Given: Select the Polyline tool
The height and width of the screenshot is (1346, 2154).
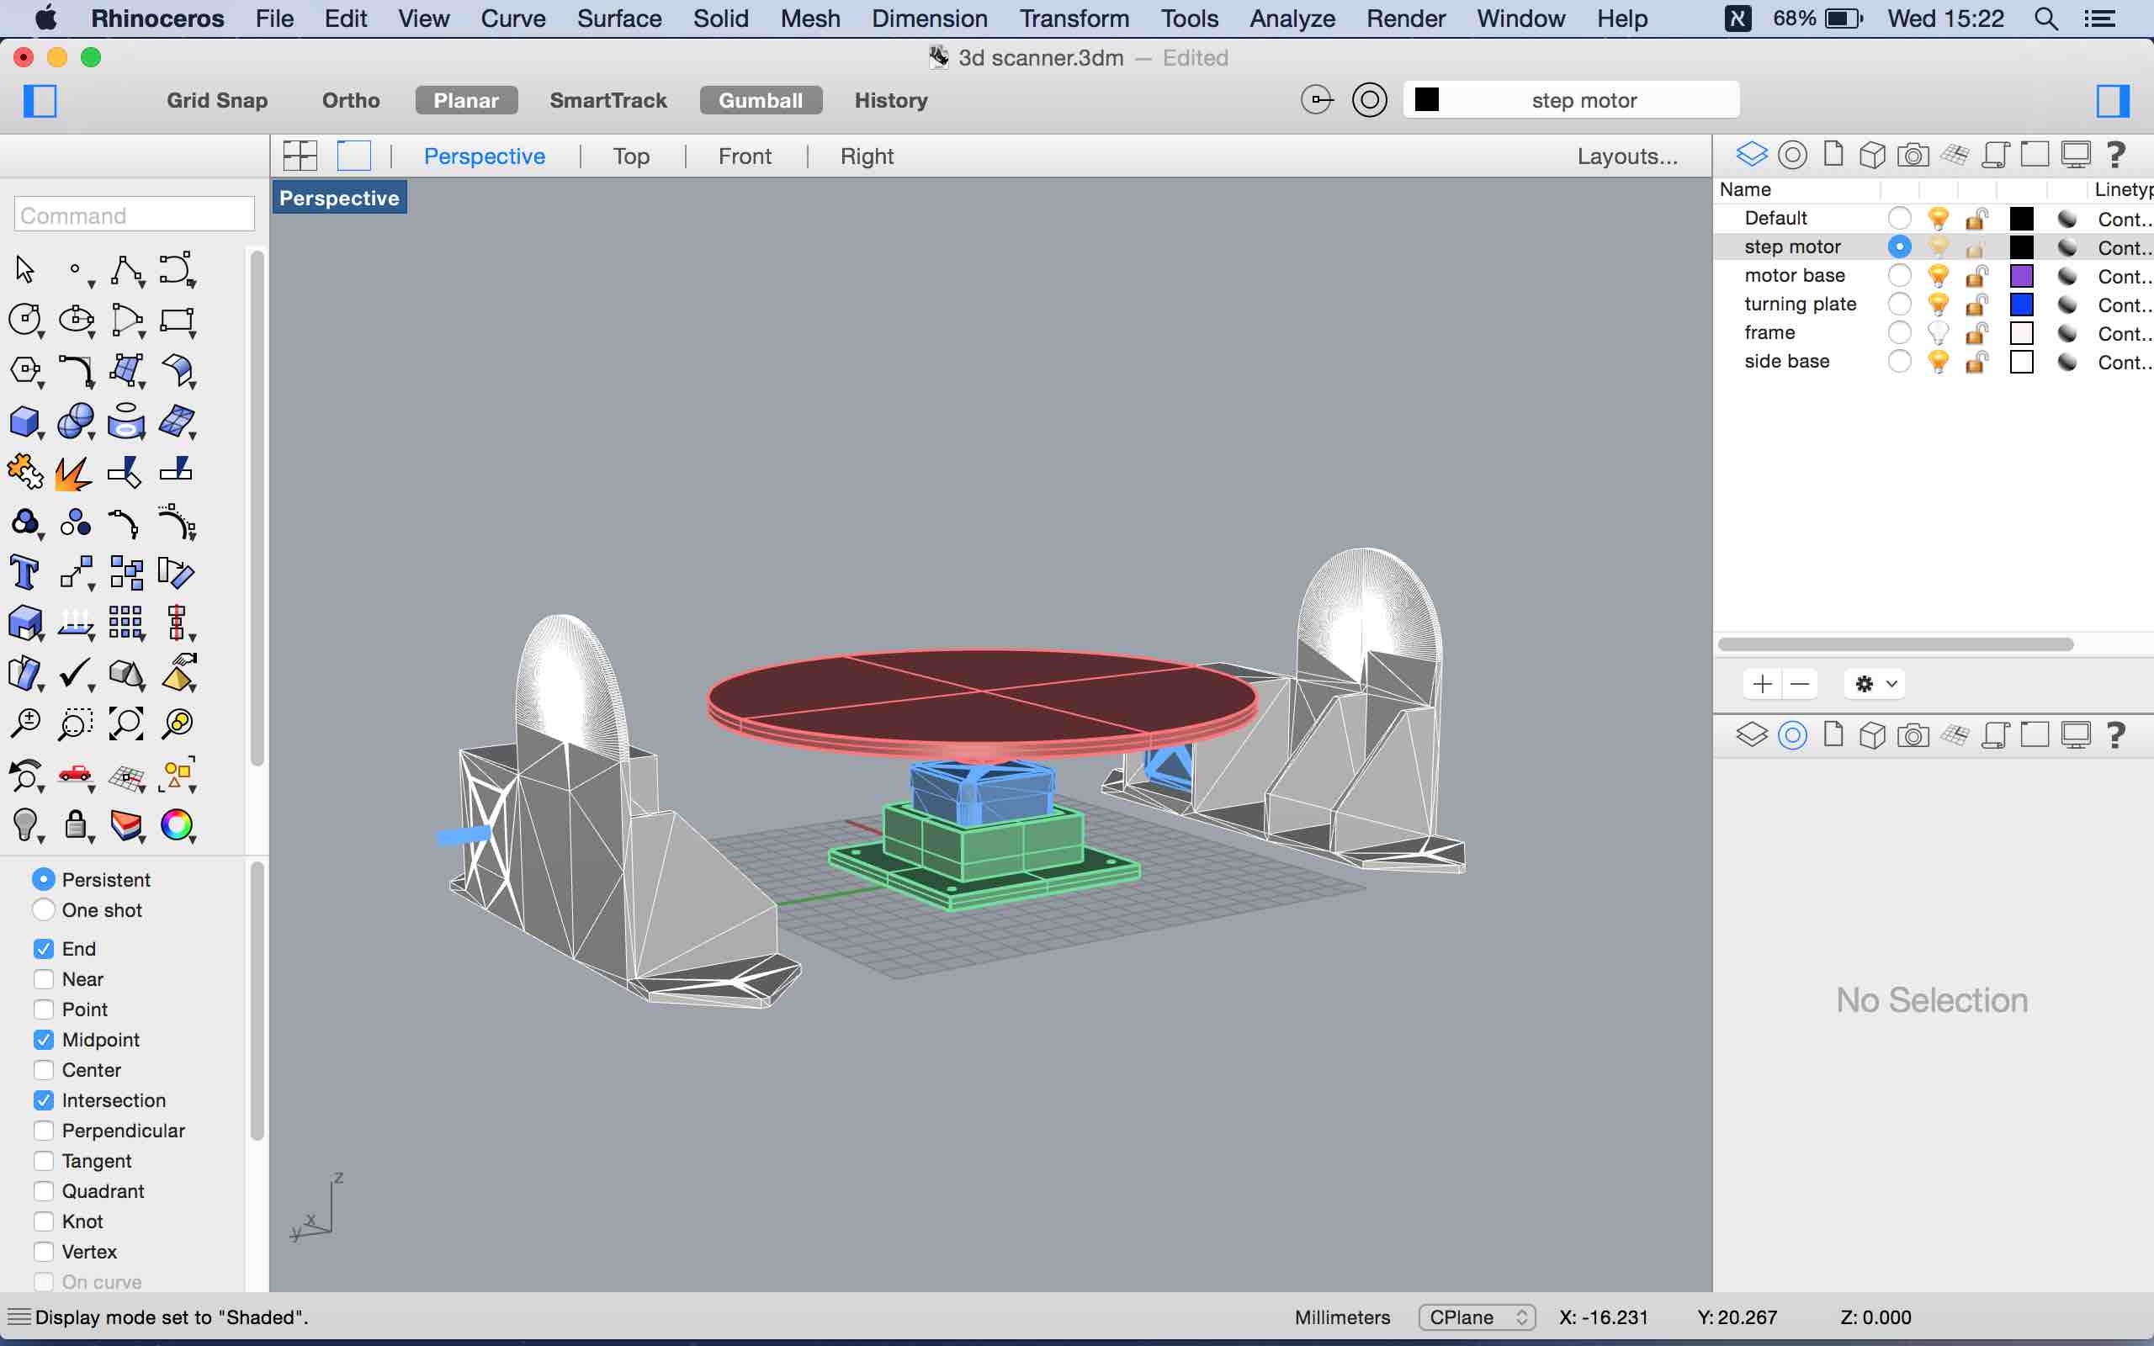Looking at the screenshot, I should click(126, 269).
